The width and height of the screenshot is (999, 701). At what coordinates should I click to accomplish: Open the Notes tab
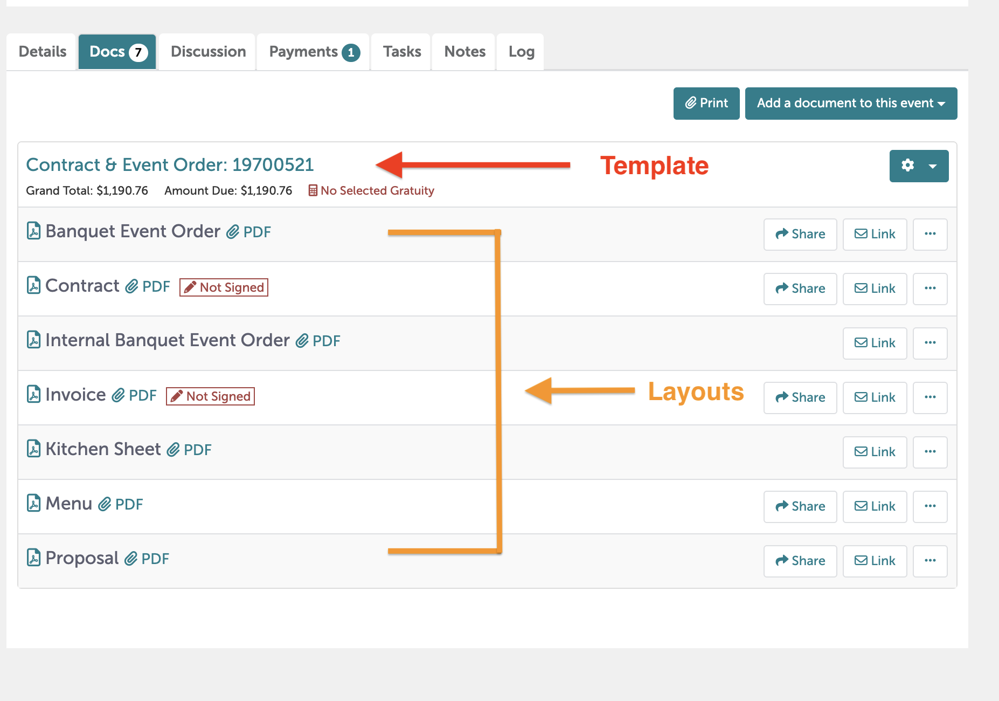click(x=464, y=52)
